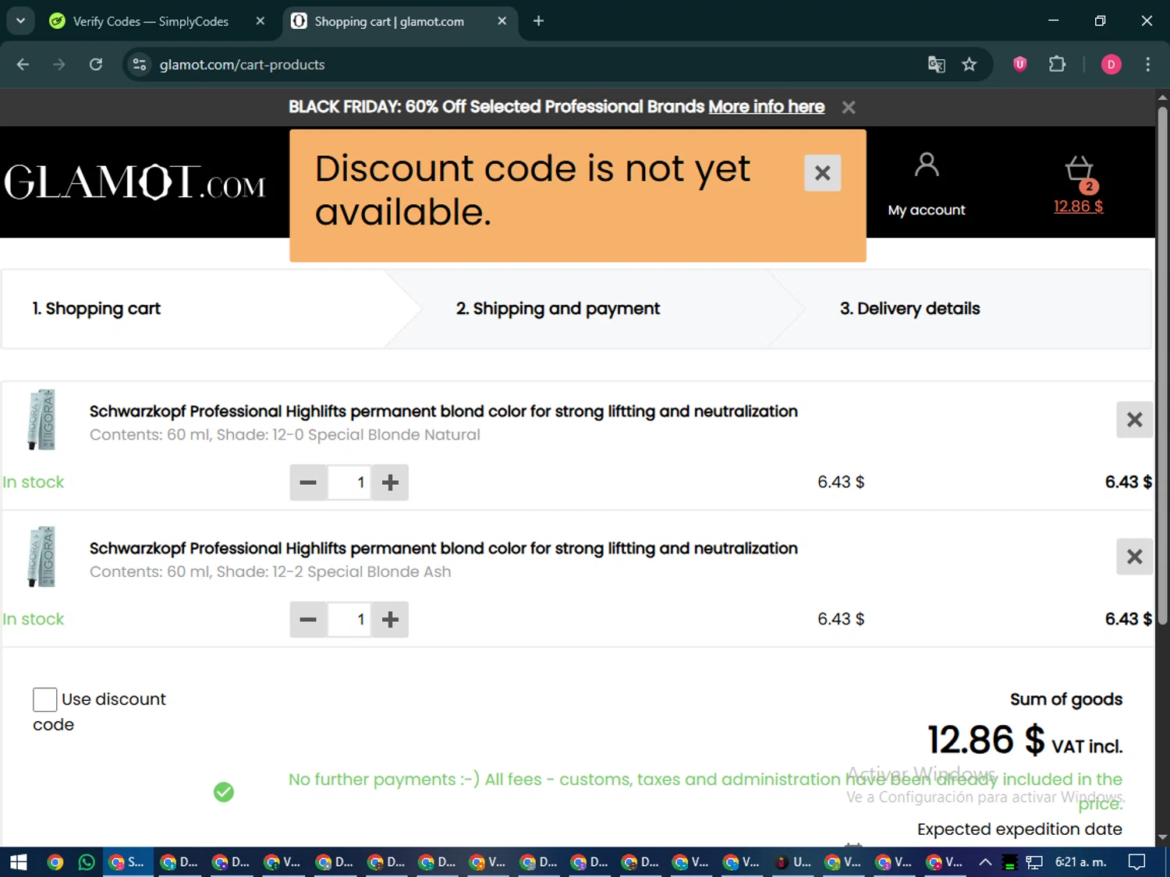Open the green tray icon beside hidden icons arrow
Image resolution: width=1170 pixels, height=877 pixels.
1009,863
